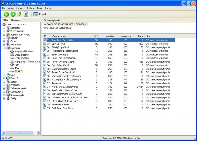This screenshot has height=141, width=197.
Task: Click the Raport toolbar button
Action: point(40,14)
